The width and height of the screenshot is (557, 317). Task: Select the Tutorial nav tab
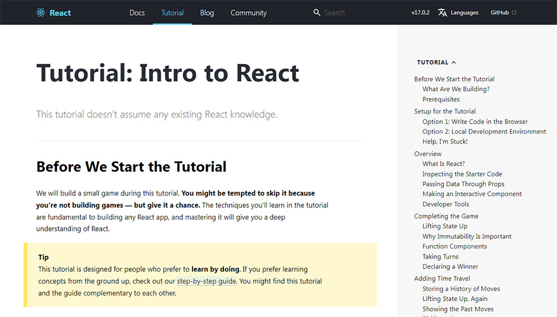[x=172, y=13]
